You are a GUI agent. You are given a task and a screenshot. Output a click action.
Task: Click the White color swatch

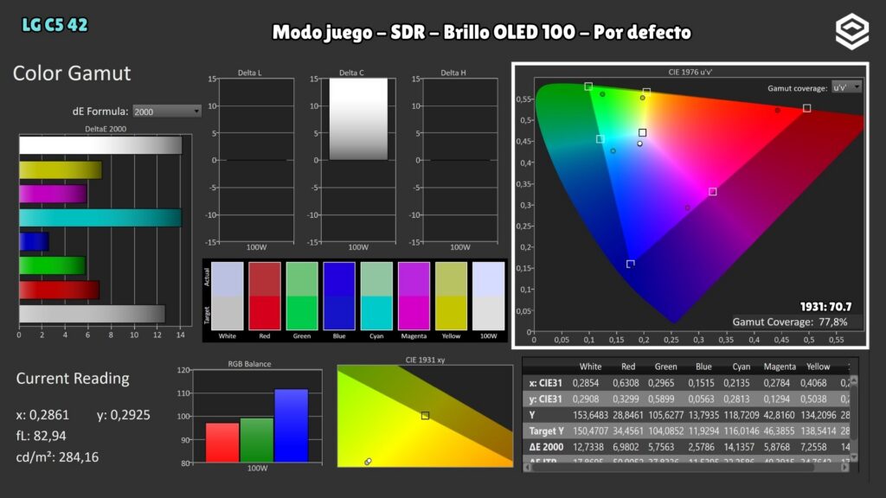(228, 296)
